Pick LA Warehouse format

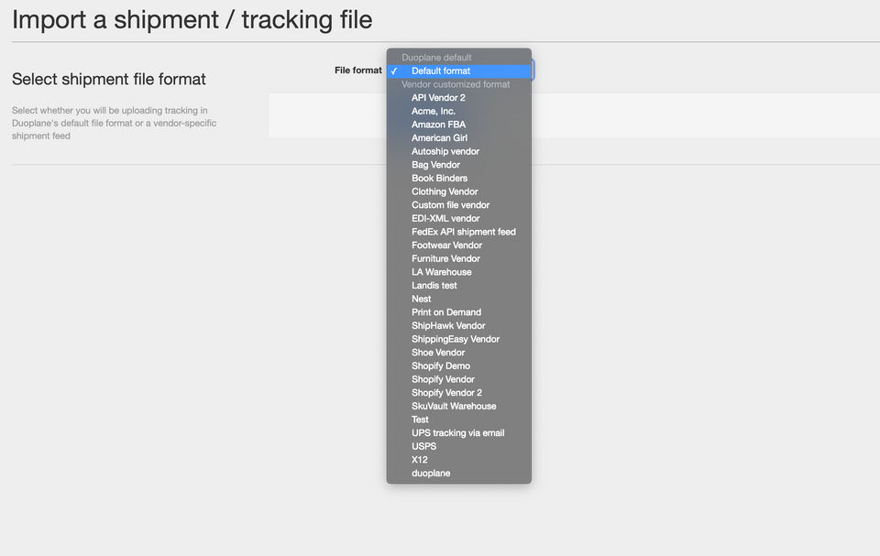(x=441, y=272)
